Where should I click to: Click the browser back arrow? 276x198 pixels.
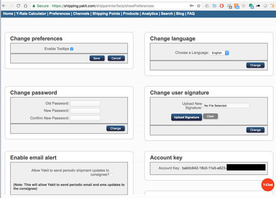[x=4, y=6]
